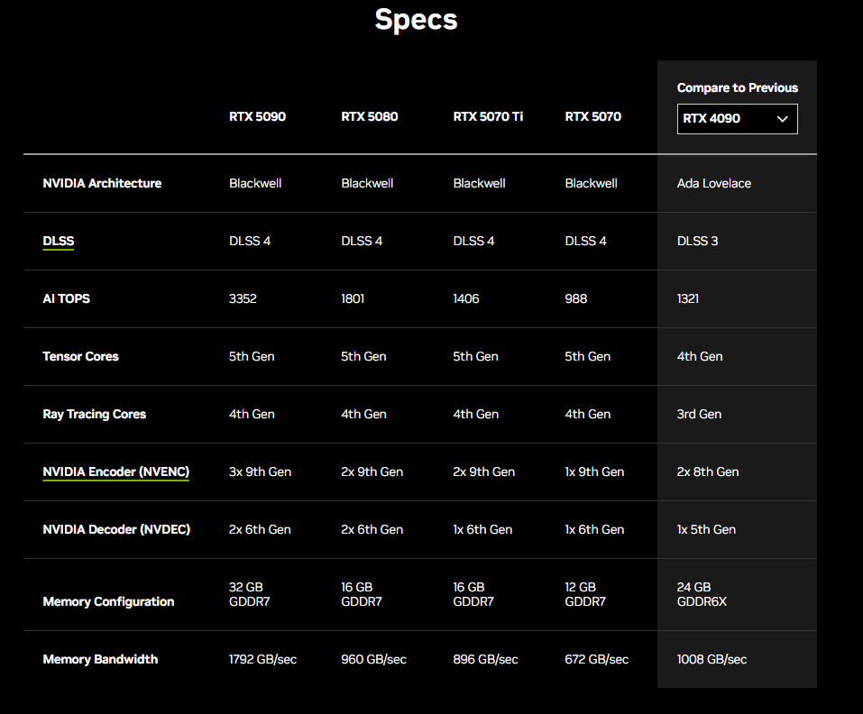Screen dimensions: 863x714
Task: Click the Blackwell cell under RTX 5090
Action: point(255,184)
